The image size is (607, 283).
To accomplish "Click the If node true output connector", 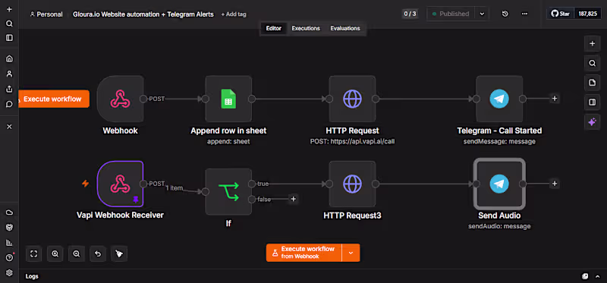I will (252, 184).
